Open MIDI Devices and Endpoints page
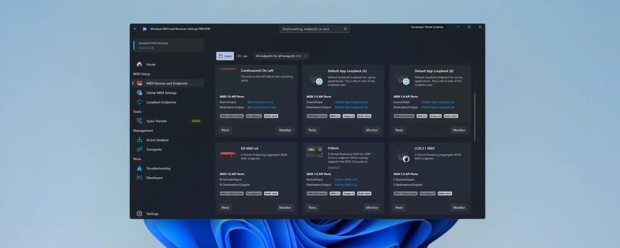This screenshot has height=248, width=620. coord(167,83)
